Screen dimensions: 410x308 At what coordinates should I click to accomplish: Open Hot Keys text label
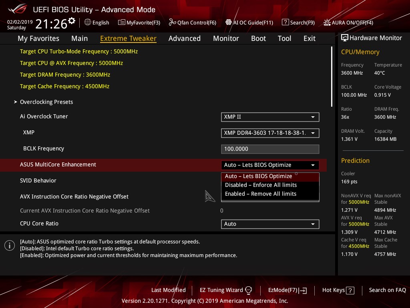click(x=334, y=290)
